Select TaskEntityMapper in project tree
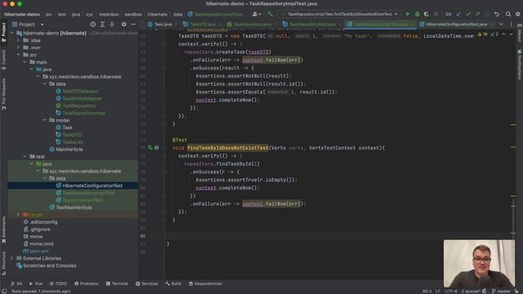Image resolution: width=523 pixels, height=294 pixels. pos(82,99)
